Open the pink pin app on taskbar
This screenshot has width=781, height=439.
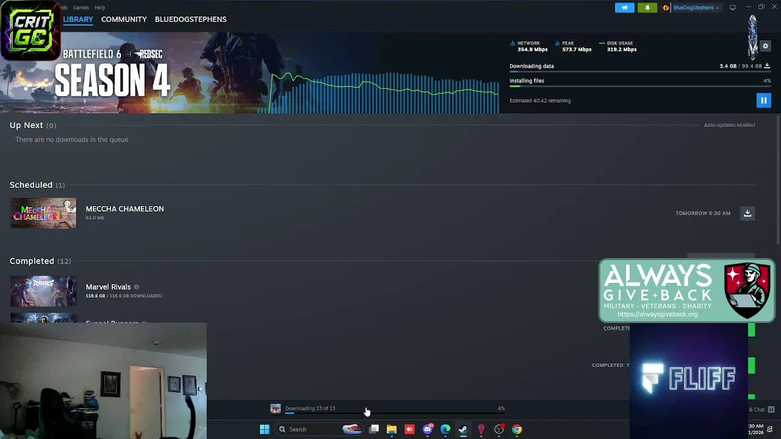coord(481,429)
